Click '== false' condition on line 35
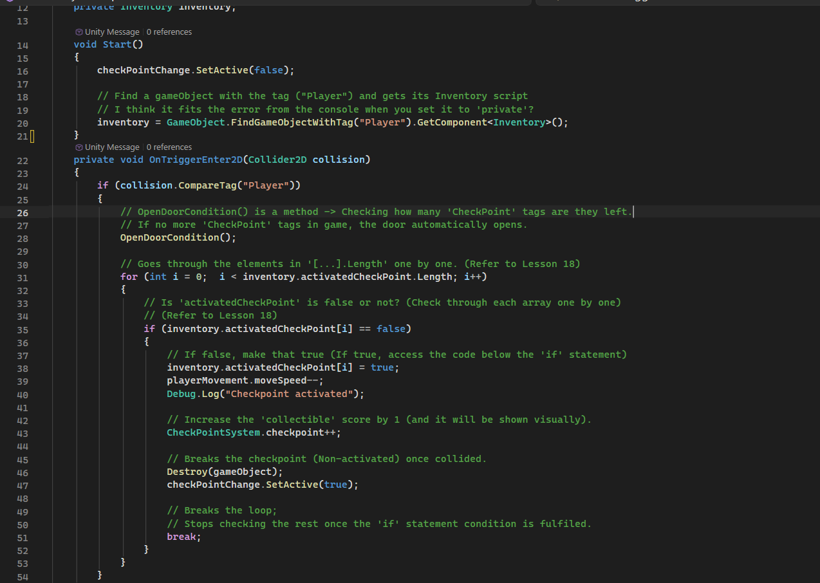Screen dimensions: 820x583 coord(382,329)
